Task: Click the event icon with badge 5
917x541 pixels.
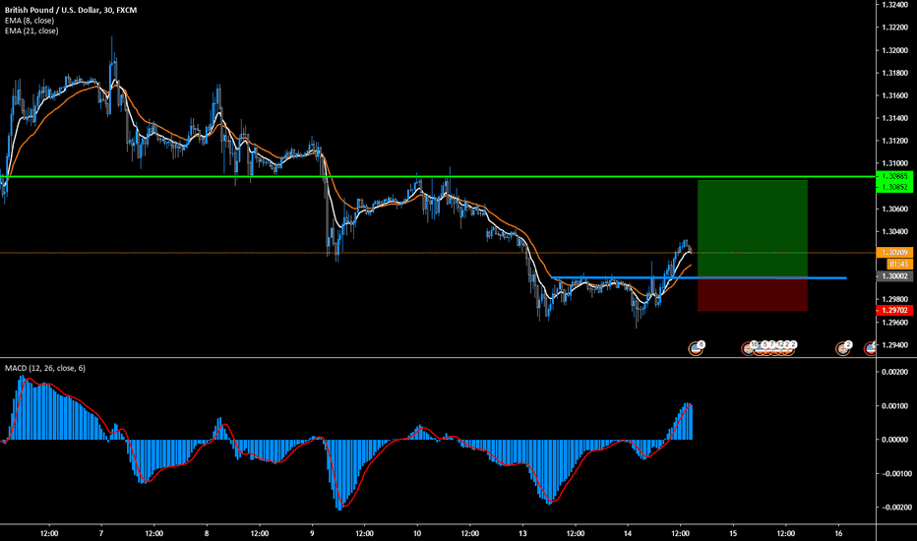Action: pyautogui.click(x=762, y=348)
